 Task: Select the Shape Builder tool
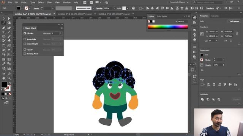click(x=4, y=54)
